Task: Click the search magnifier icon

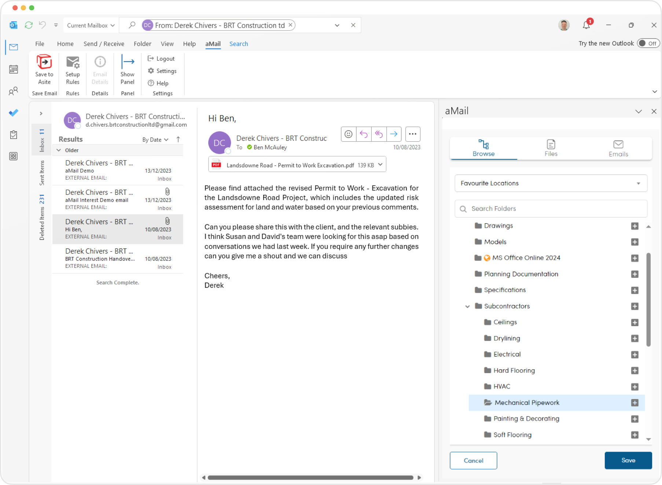Action: tap(132, 25)
